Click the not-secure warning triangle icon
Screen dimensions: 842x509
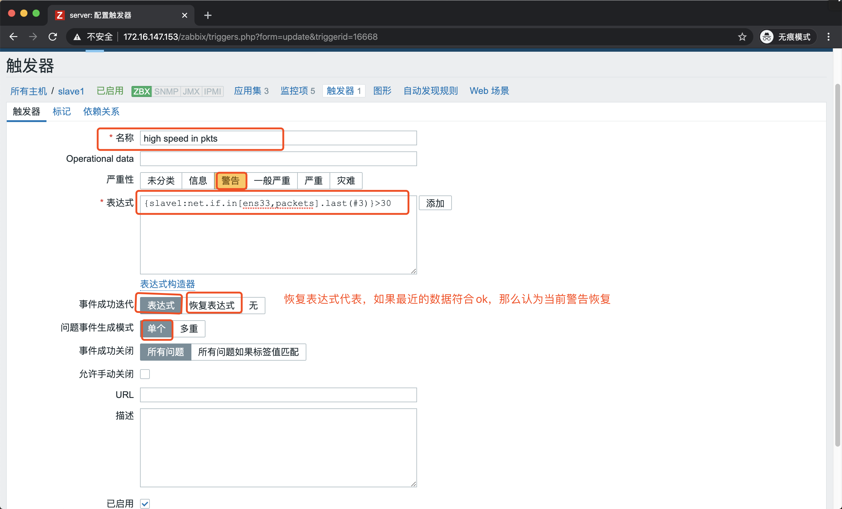(x=78, y=37)
